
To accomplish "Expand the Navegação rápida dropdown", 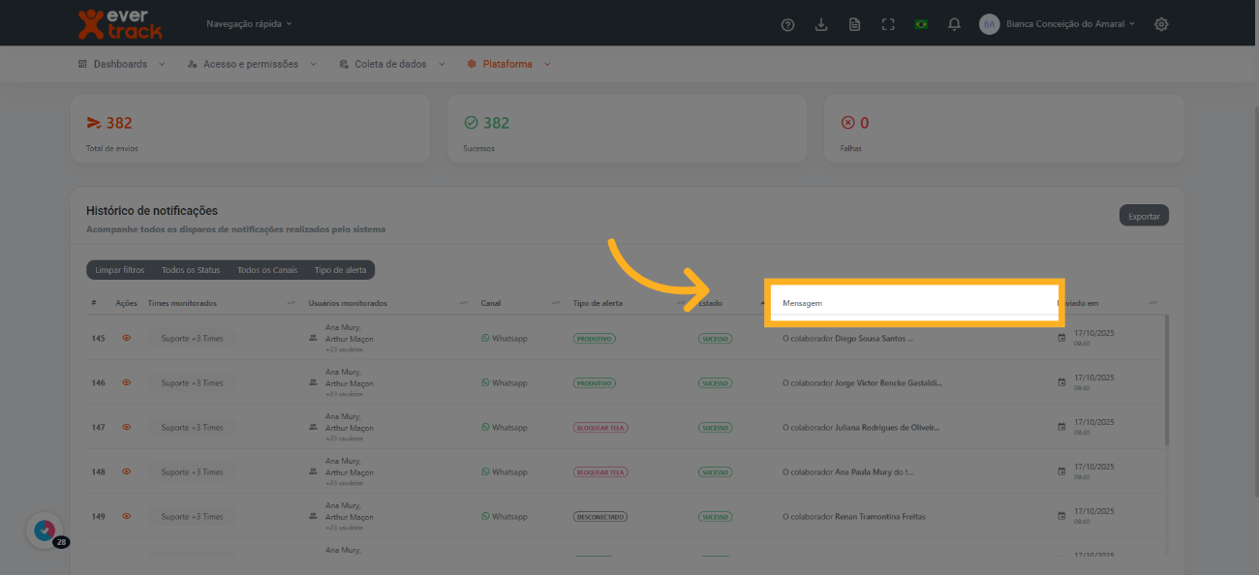I will (x=249, y=23).
